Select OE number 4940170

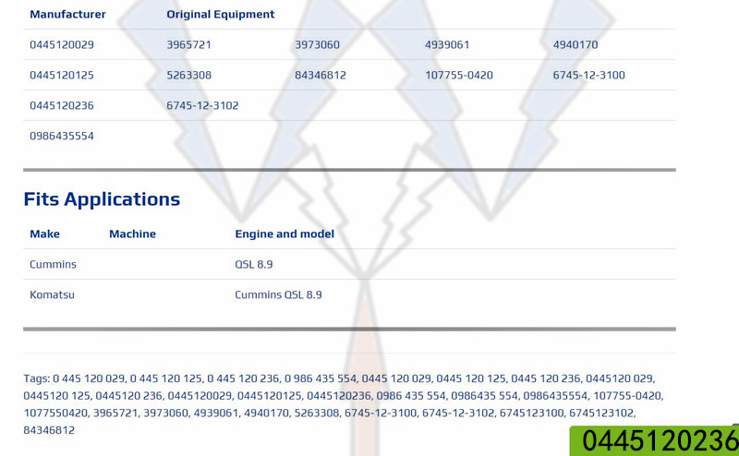tap(575, 44)
